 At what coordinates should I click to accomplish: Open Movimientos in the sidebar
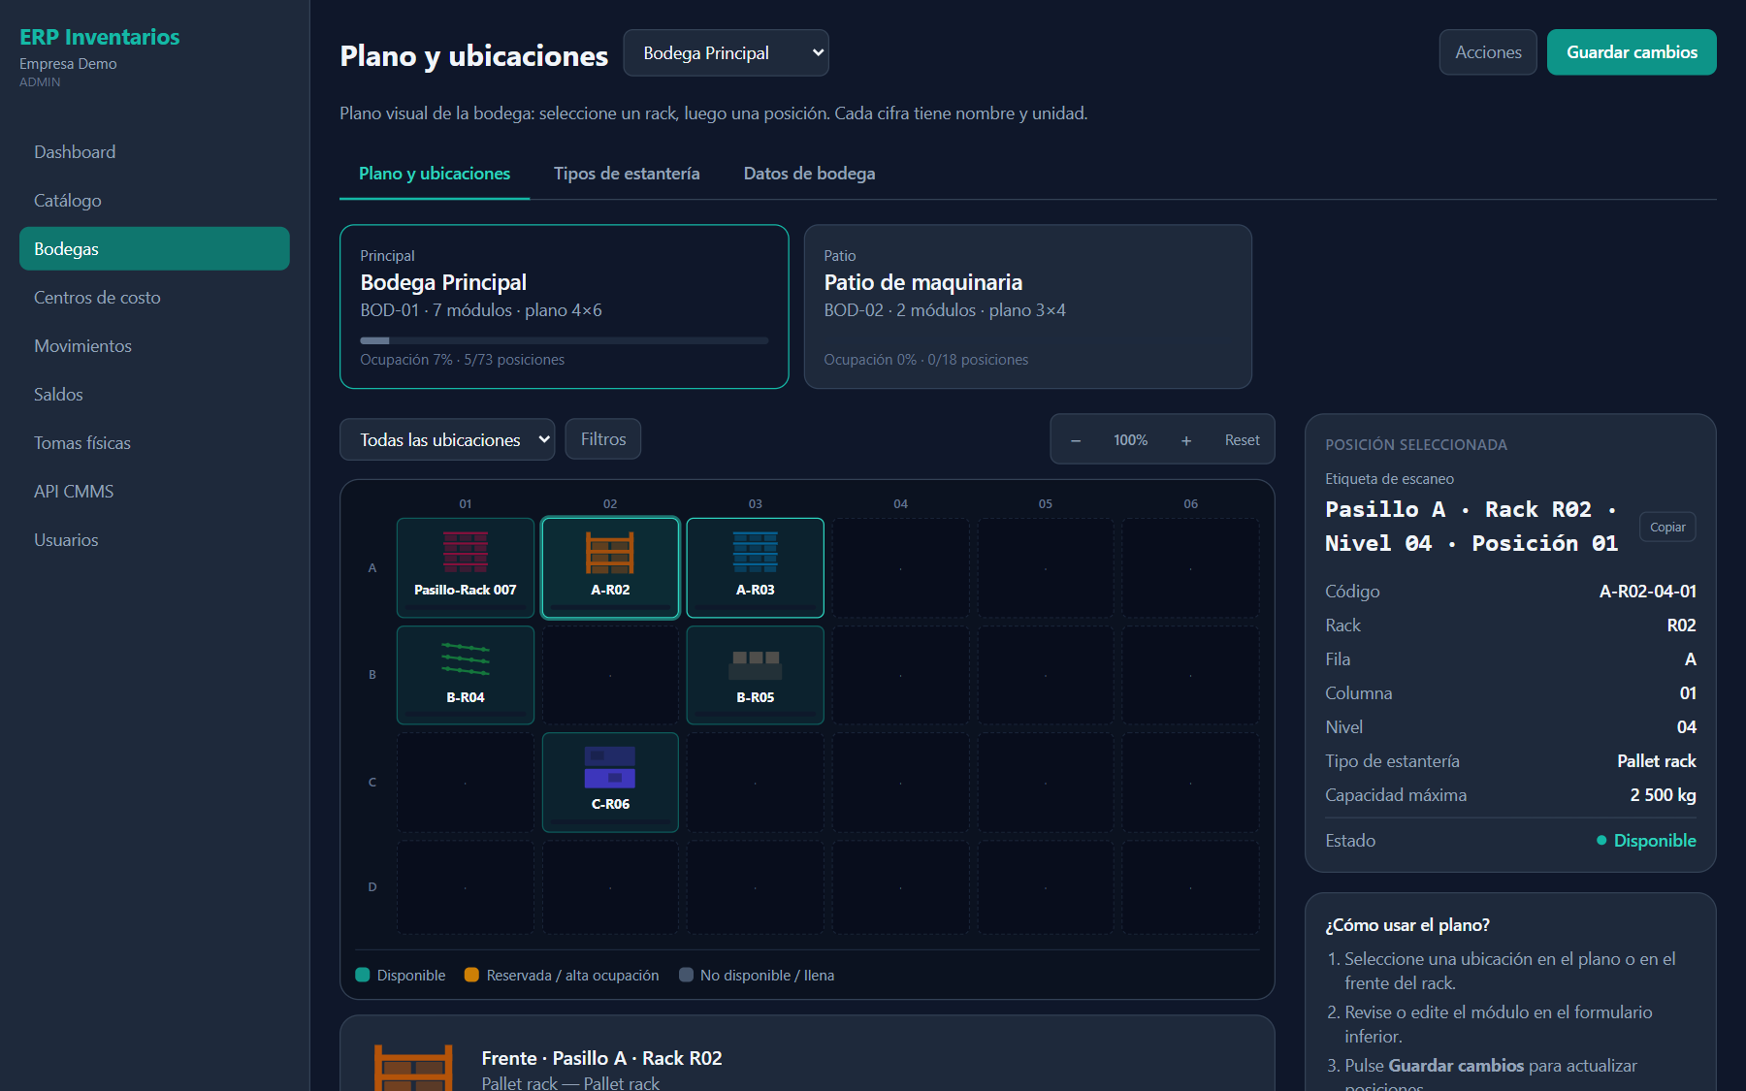(x=154, y=346)
